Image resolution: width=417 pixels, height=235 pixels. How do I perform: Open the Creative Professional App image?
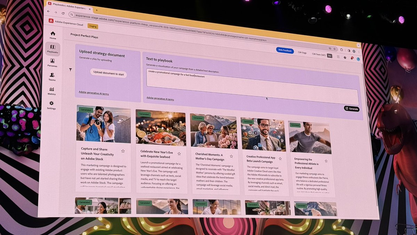(x=263, y=134)
